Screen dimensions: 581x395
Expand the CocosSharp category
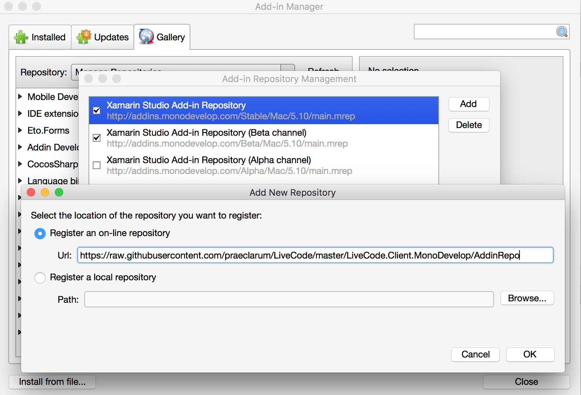pyautogui.click(x=20, y=164)
